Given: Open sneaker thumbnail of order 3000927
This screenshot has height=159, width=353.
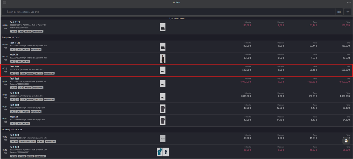Looking at the screenshot, I should (163, 97).
